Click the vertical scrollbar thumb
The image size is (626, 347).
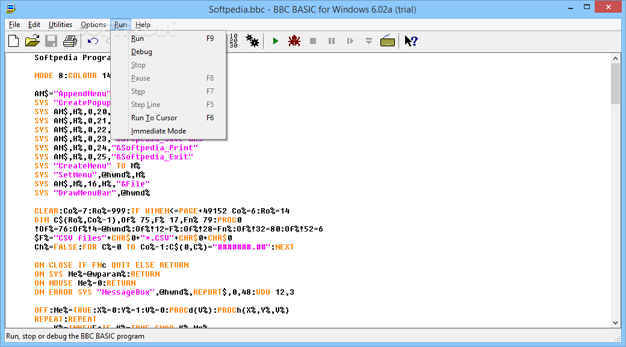[x=615, y=84]
